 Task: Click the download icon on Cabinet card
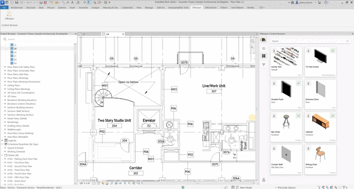308,116
